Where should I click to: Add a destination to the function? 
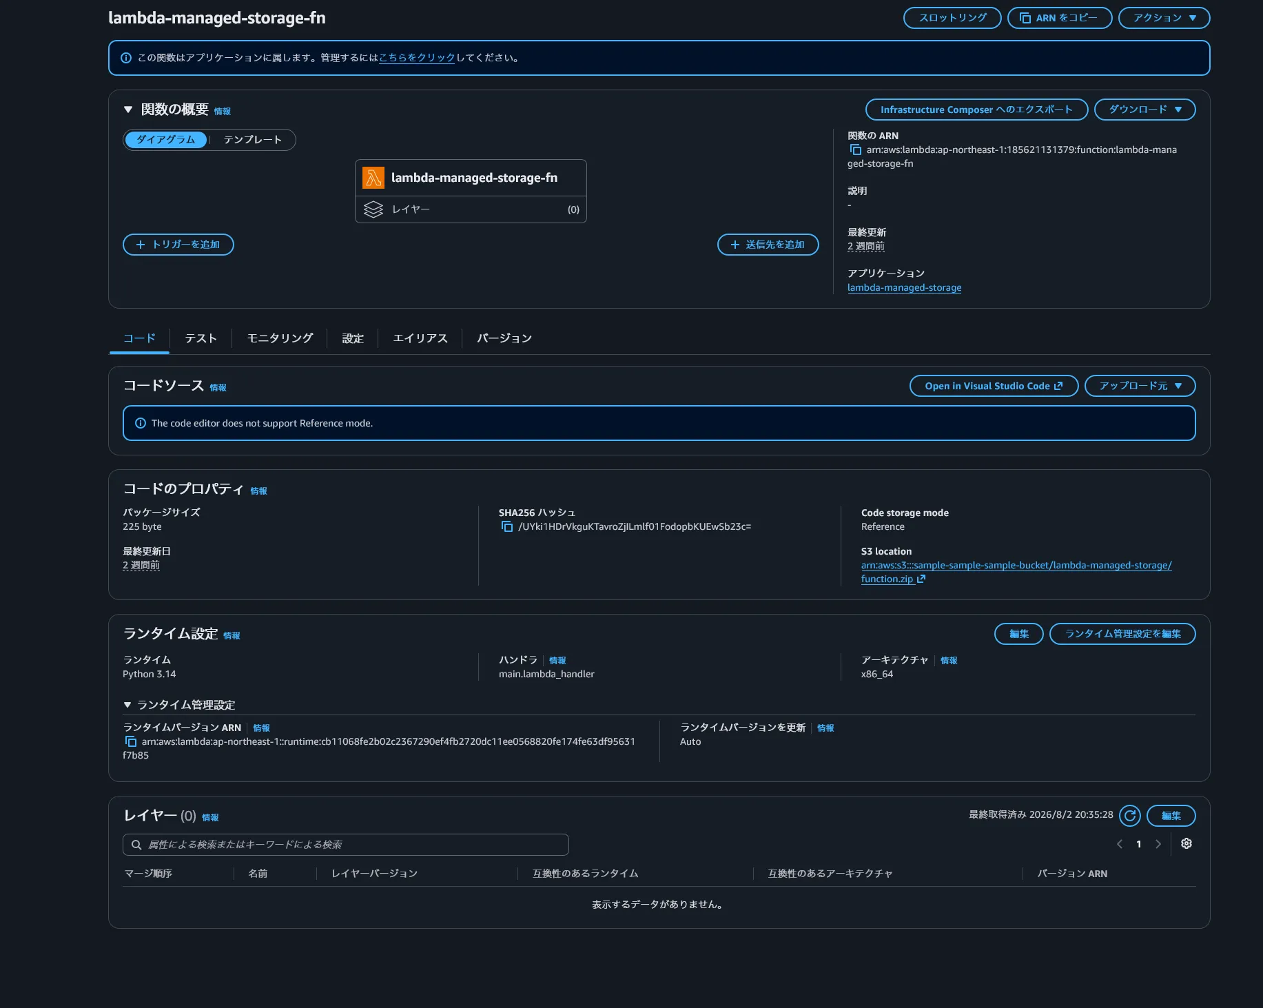(x=768, y=245)
